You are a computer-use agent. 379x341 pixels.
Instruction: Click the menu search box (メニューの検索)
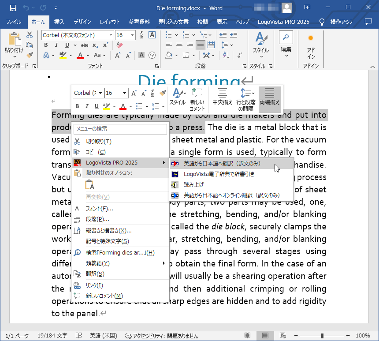pos(120,129)
